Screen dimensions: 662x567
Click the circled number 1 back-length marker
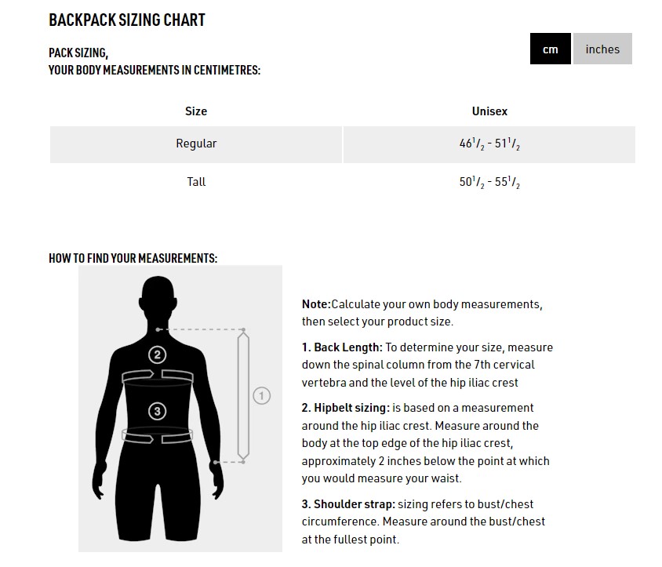point(261,396)
